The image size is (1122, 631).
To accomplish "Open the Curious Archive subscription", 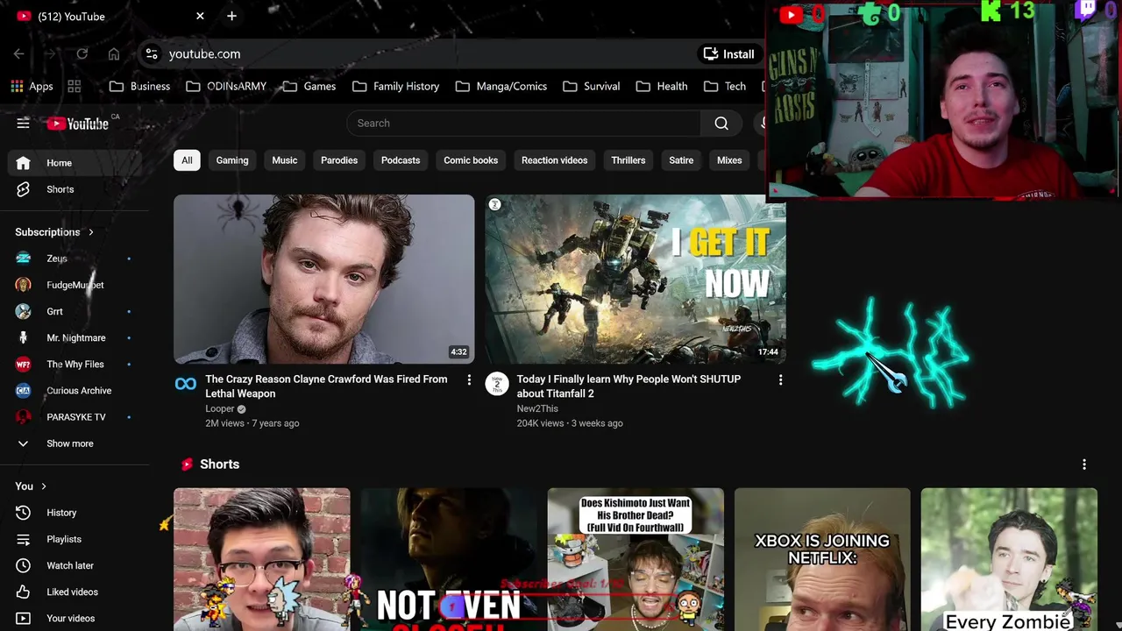I will click(75, 391).
